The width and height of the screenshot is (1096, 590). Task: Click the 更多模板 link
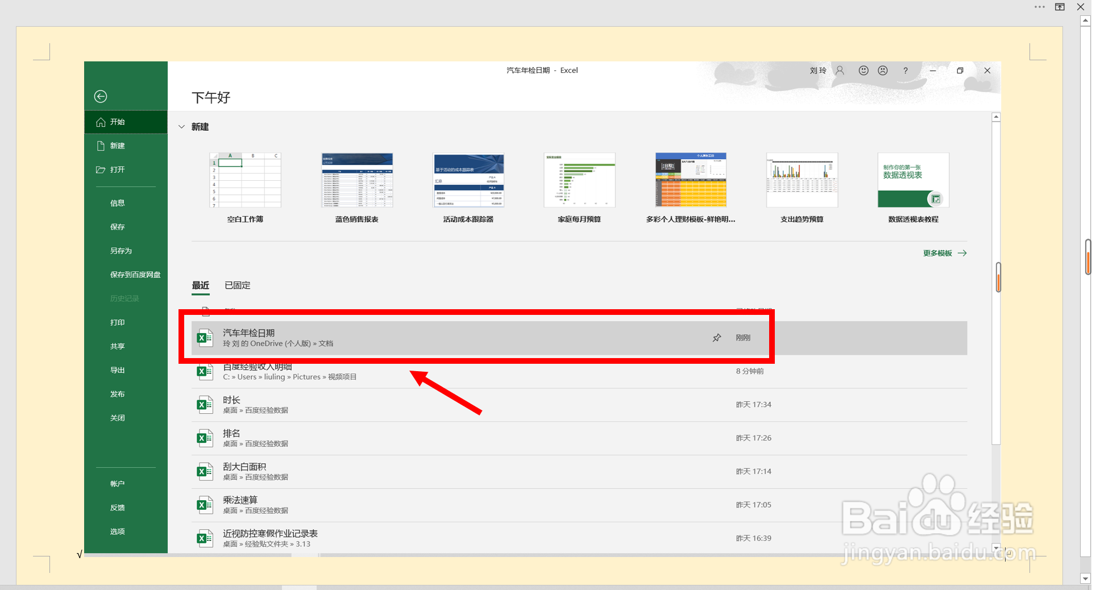tap(944, 253)
